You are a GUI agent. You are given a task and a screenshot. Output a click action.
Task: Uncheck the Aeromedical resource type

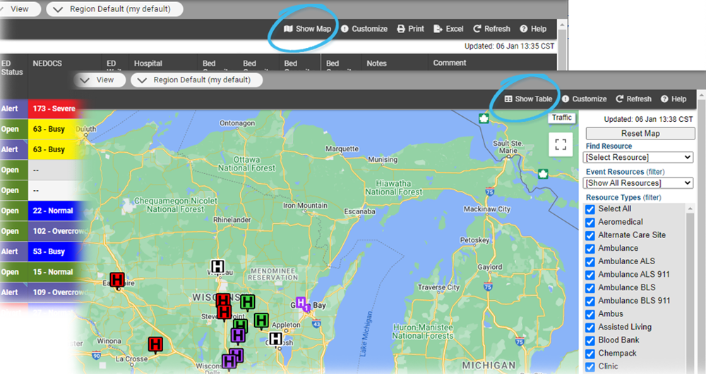point(590,223)
